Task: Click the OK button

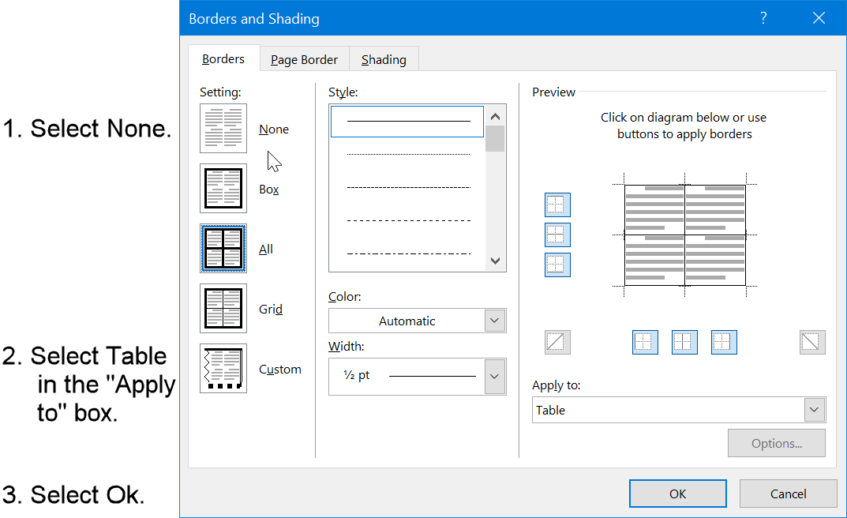Action: pyautogui.click(x=677, y=493)
